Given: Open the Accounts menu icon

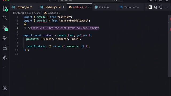Looking at the screenshot, I should click(x=5, y=88).
